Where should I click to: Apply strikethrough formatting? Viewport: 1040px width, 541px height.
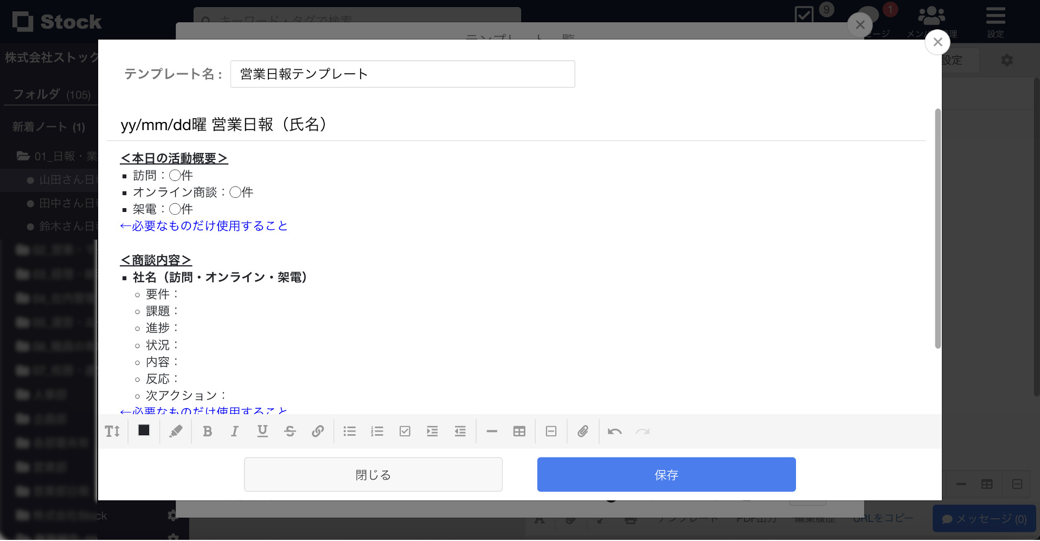coord(290,431)
